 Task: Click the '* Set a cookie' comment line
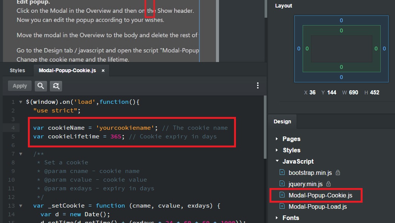click(63, 162)
